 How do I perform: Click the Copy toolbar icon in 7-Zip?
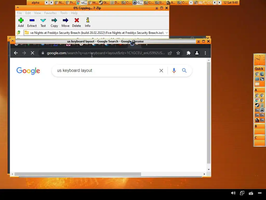coord(54,20)
